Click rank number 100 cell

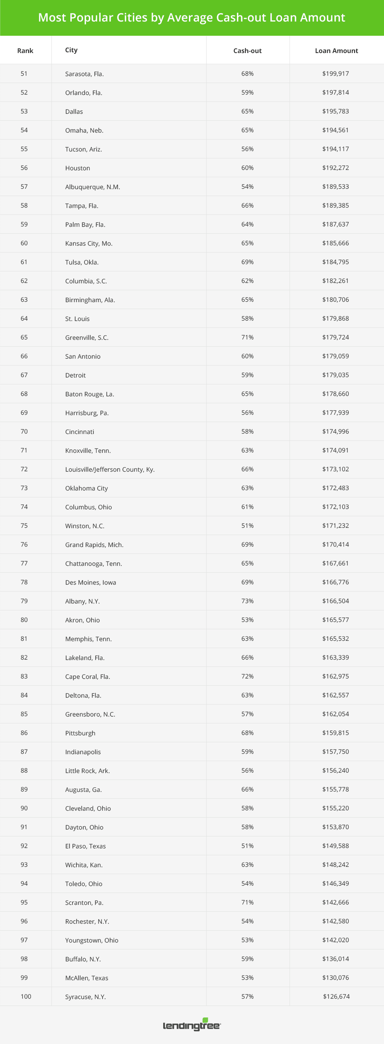tap(26, 997)
